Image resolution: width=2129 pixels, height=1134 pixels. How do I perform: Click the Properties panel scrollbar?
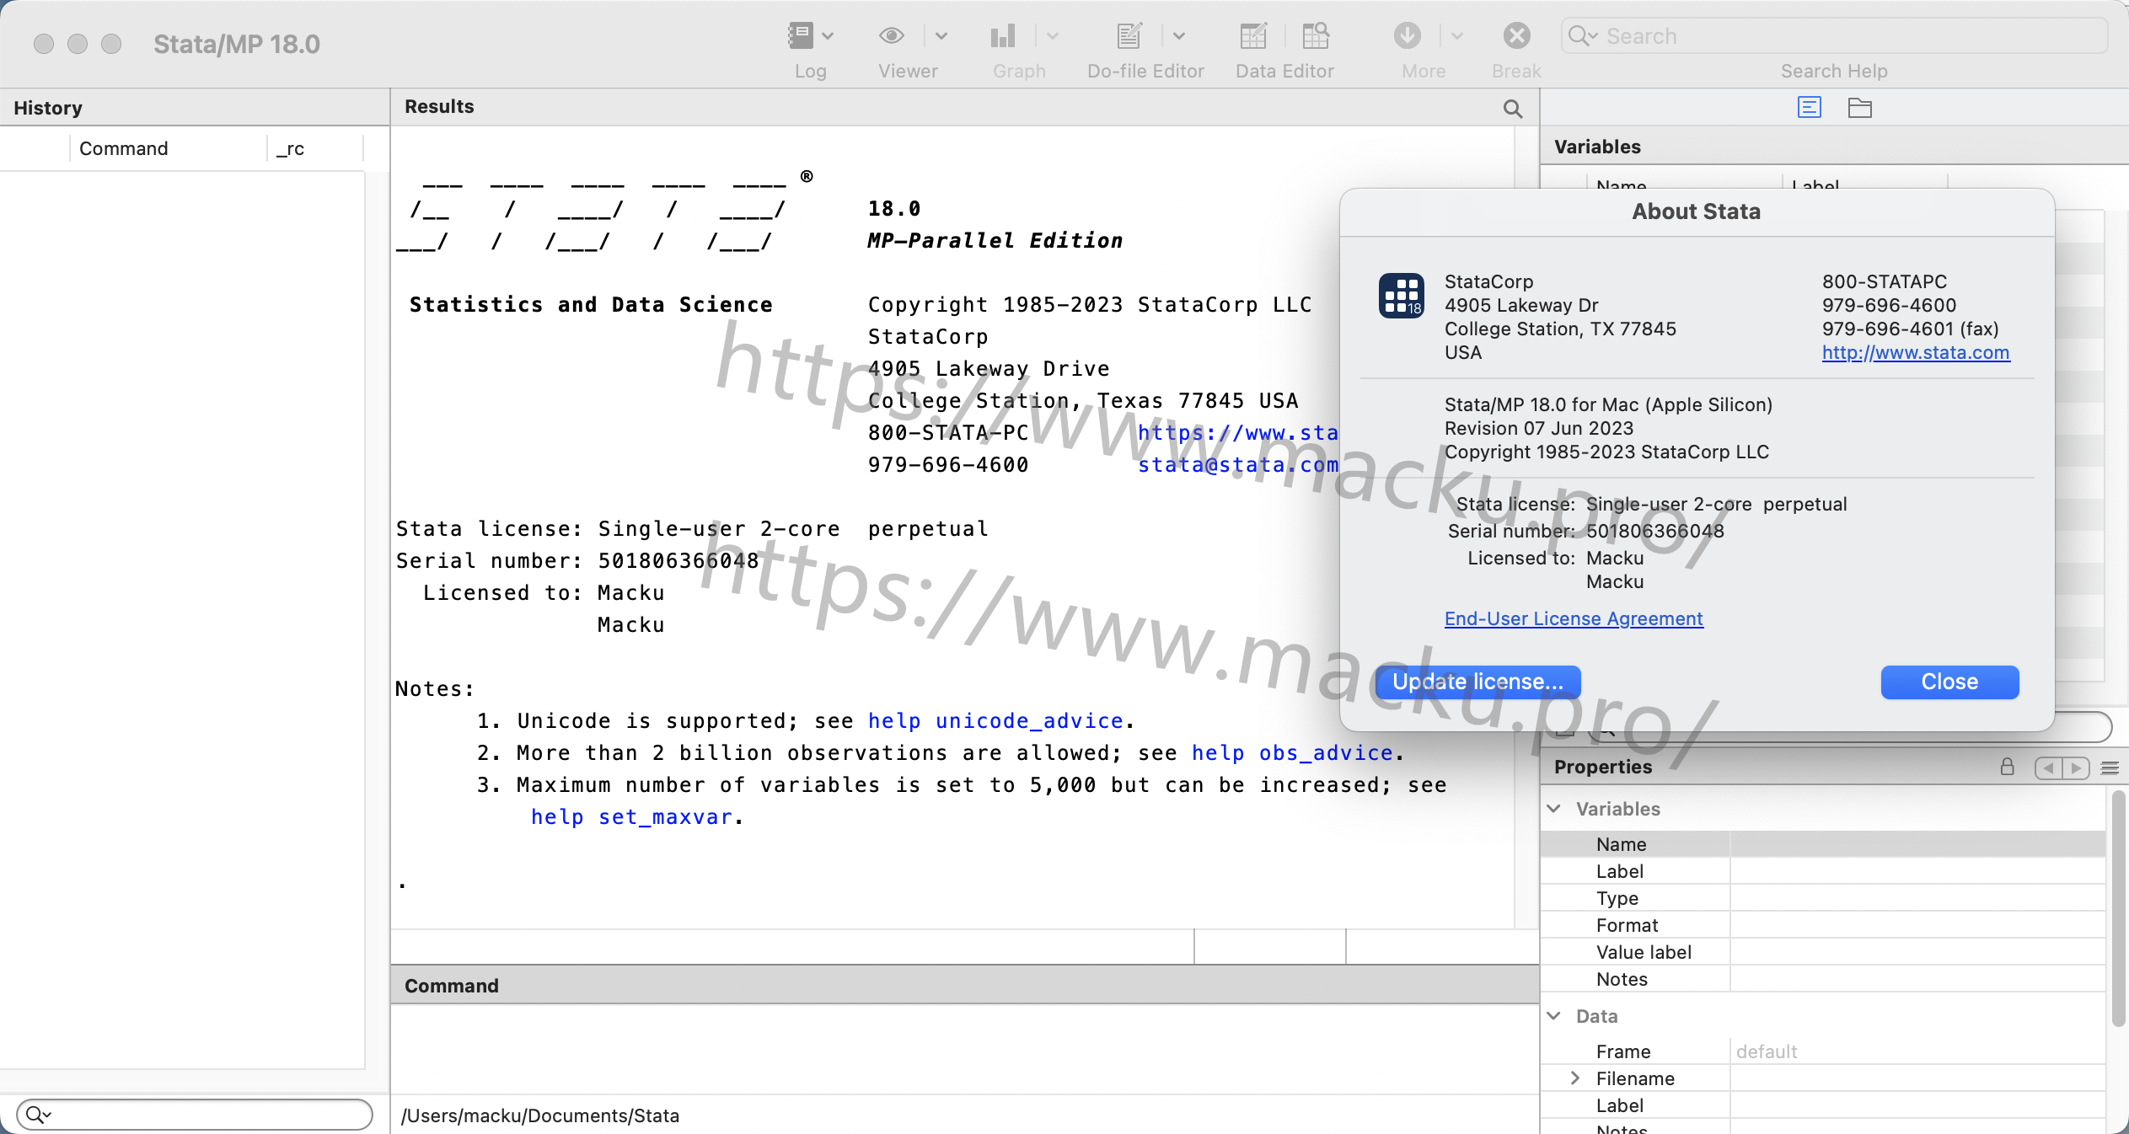2118,908
